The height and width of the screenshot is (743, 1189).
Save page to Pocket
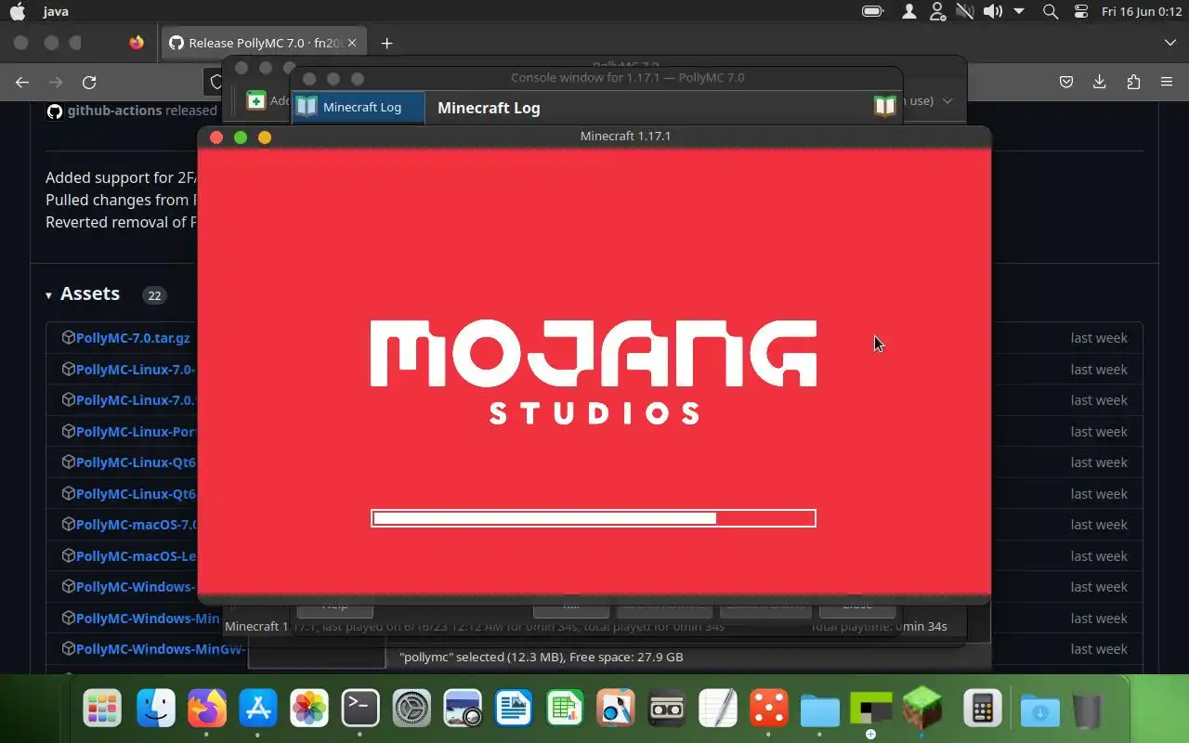[x=1066, y=82]
